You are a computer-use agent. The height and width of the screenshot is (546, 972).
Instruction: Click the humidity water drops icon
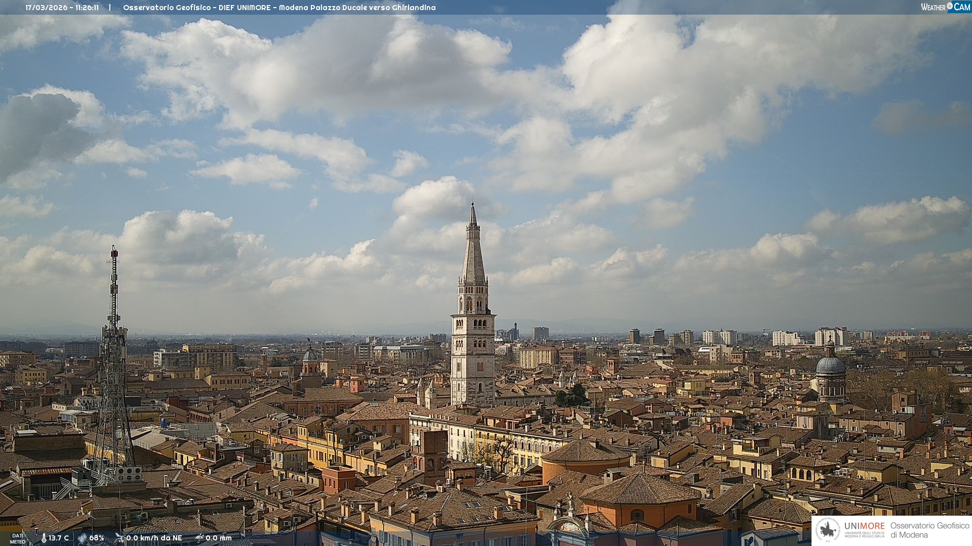[83, 538]
